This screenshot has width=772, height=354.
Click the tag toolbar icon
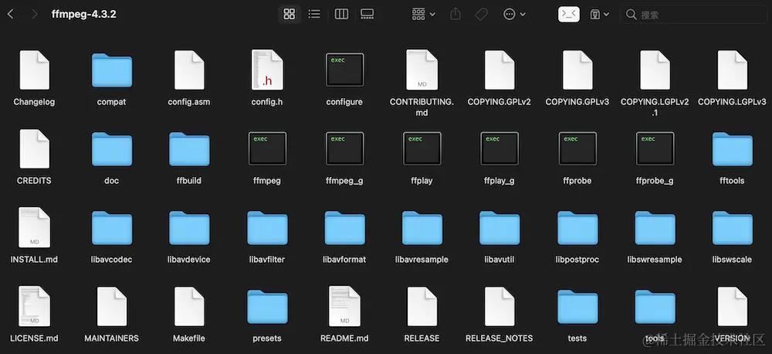(x=481, y=14)
